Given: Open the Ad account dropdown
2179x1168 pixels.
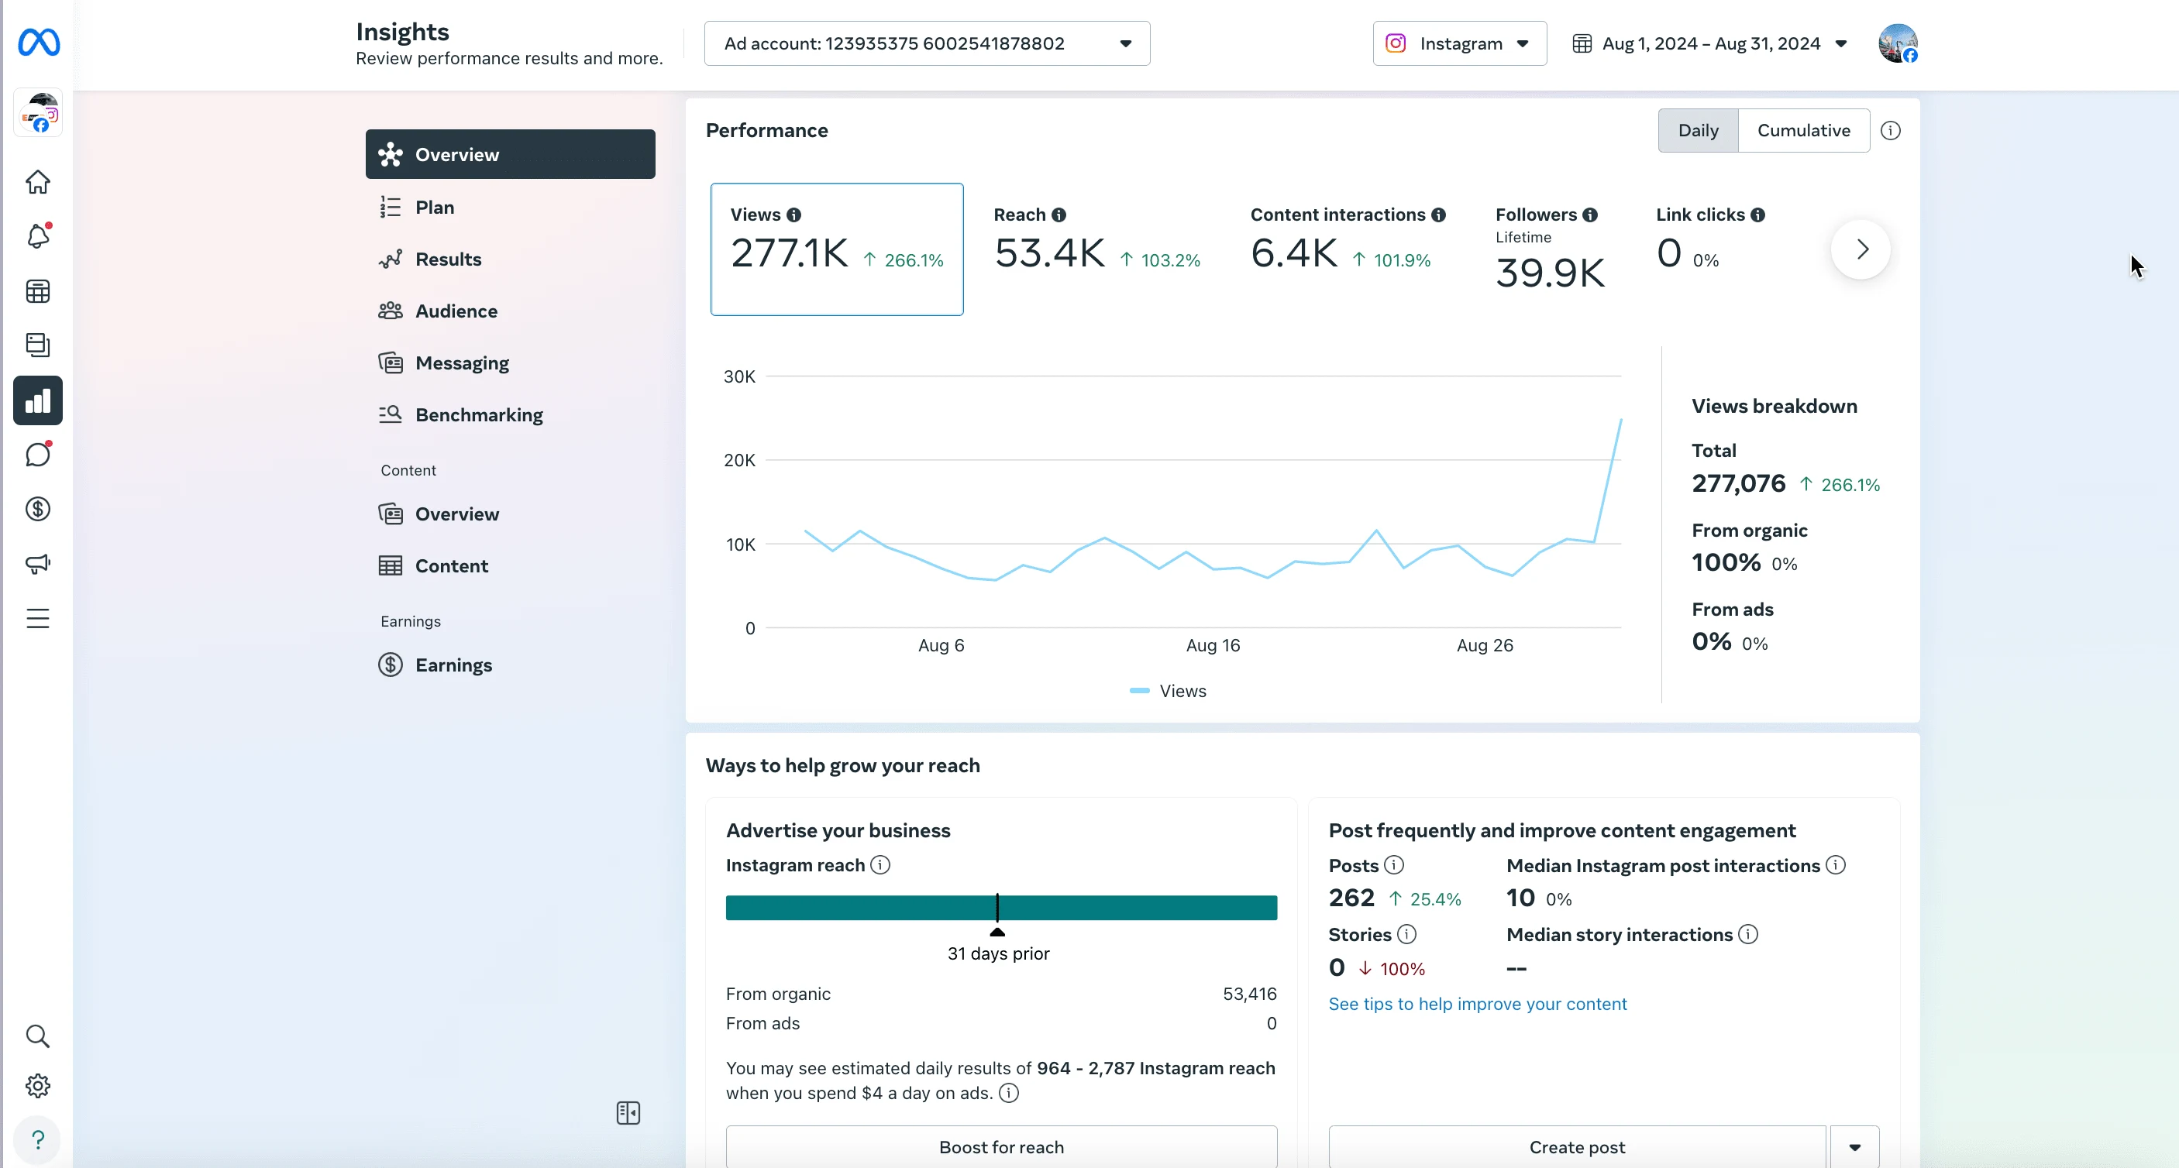Looking at the screenshot, I should click(x=927, y=44).
